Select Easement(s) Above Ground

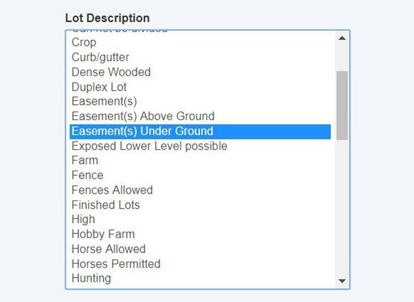143,117
